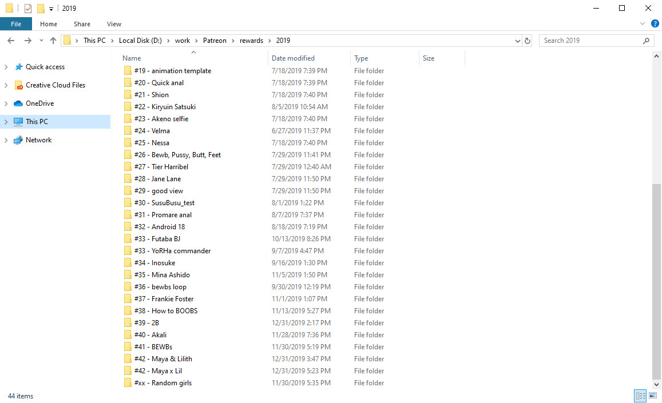The height and width of the screenshot is (403, 662).
Task: Select the '#19 - animation template' folder
Action: [173, 70]
